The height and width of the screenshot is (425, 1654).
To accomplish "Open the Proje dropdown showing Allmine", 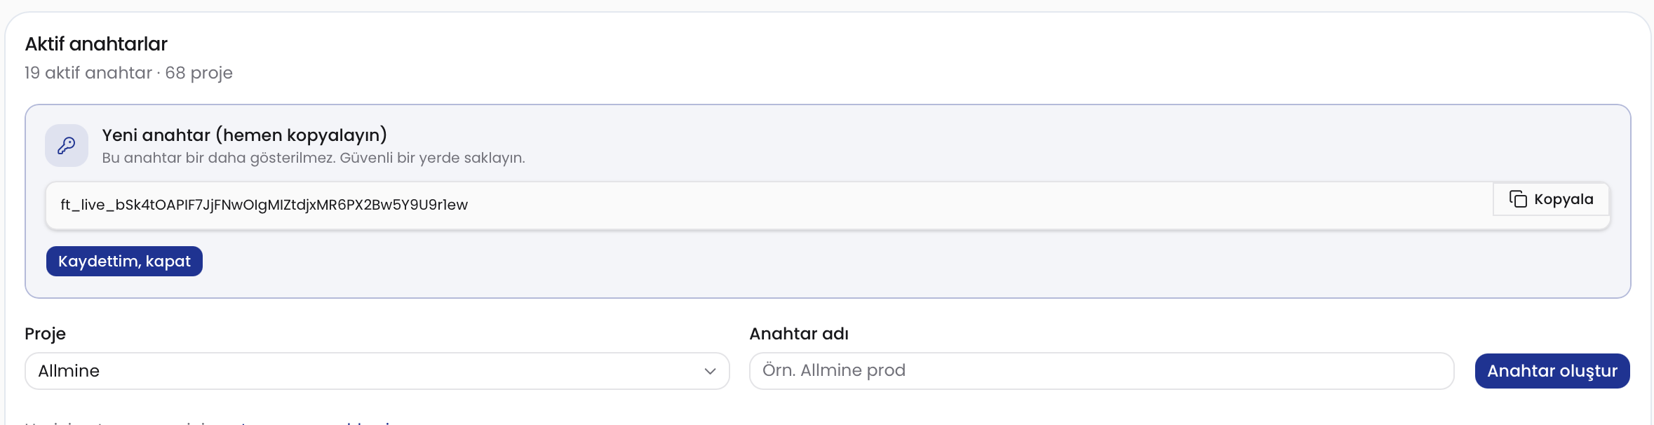I will 377,371.
